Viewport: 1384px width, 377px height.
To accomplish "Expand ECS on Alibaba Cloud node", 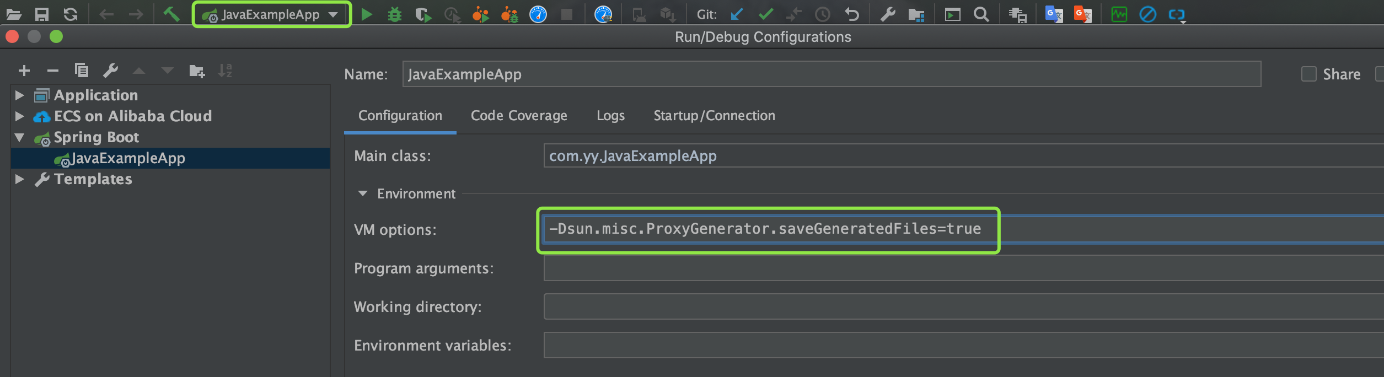I will (x=20, y=116).
